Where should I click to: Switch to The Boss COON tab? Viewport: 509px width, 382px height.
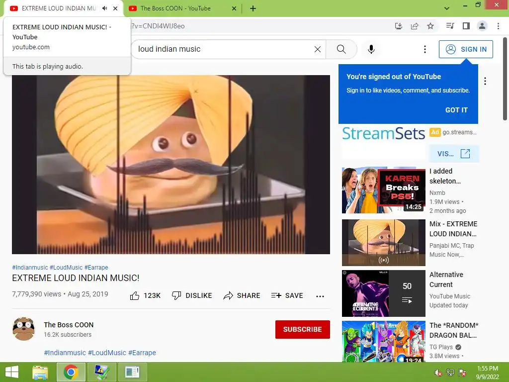pyautogui.click(x=175, y=8)
